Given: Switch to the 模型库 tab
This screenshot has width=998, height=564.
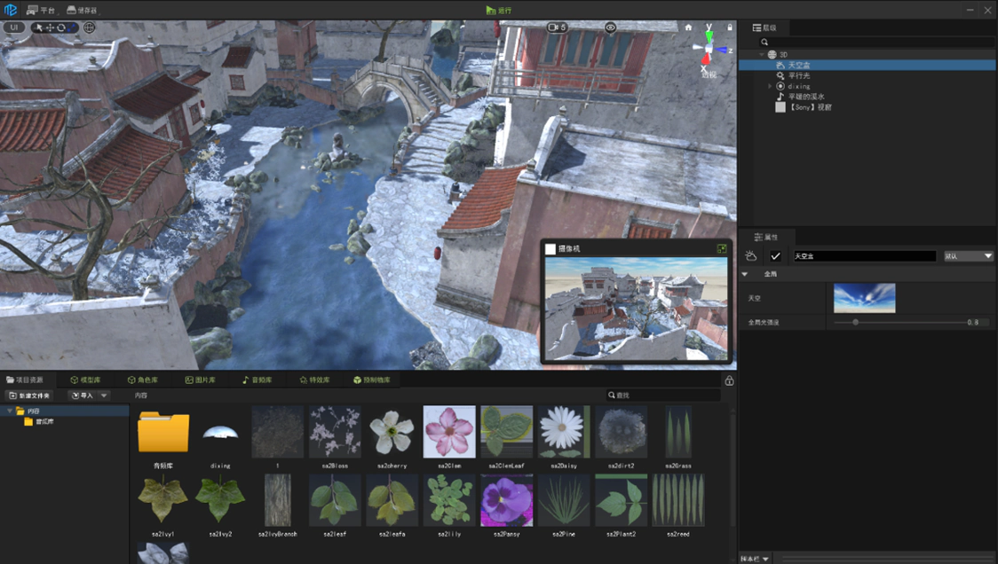Looking at the screenshot, I should [x=85, y=380].
